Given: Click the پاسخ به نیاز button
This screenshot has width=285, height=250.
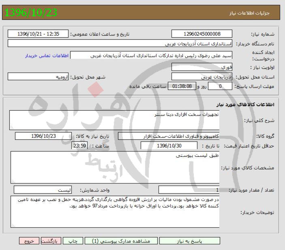Looking at the screenshot, I should point(190,241).
